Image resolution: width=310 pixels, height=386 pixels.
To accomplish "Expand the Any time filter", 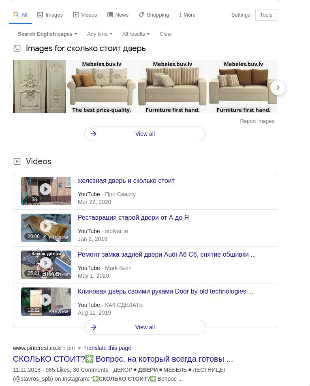I will coord(100,34).
